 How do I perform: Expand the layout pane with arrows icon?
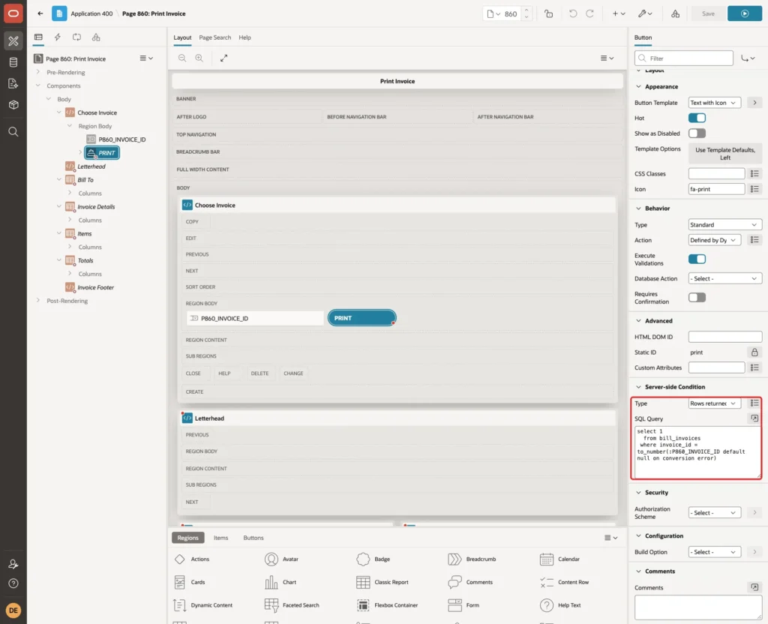coord(223,58)
